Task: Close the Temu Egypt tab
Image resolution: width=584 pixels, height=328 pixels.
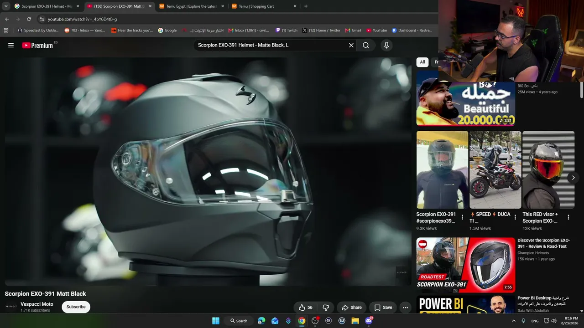Action: pyautogui.click(x=223, y=6)
